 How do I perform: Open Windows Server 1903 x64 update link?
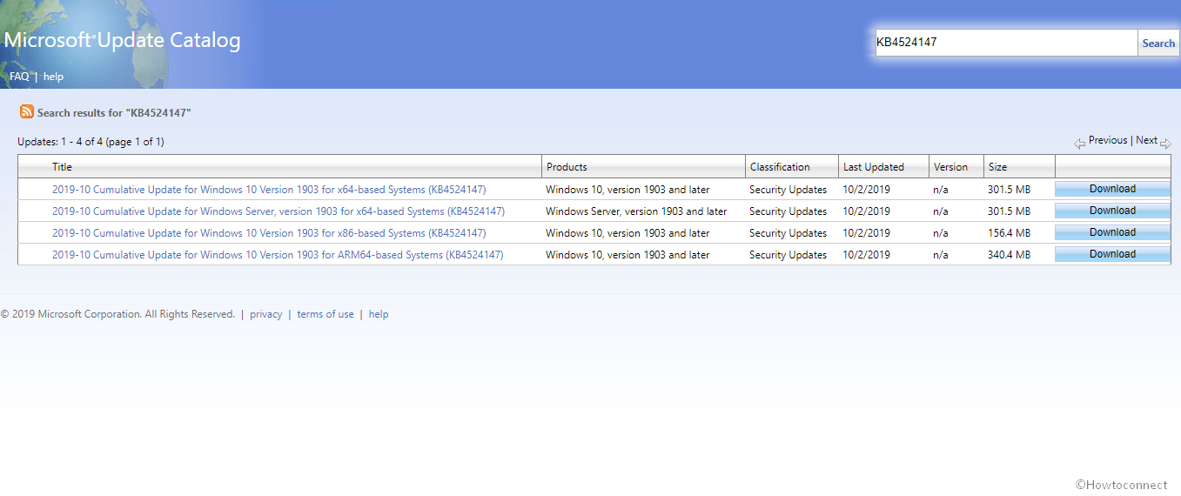point(278,211)
